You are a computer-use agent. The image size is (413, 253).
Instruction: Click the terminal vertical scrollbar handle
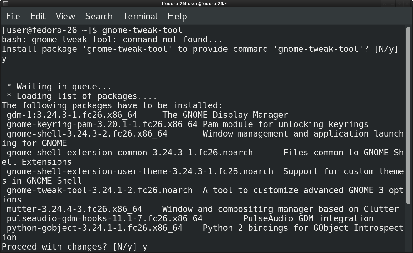tap(408, 116)
